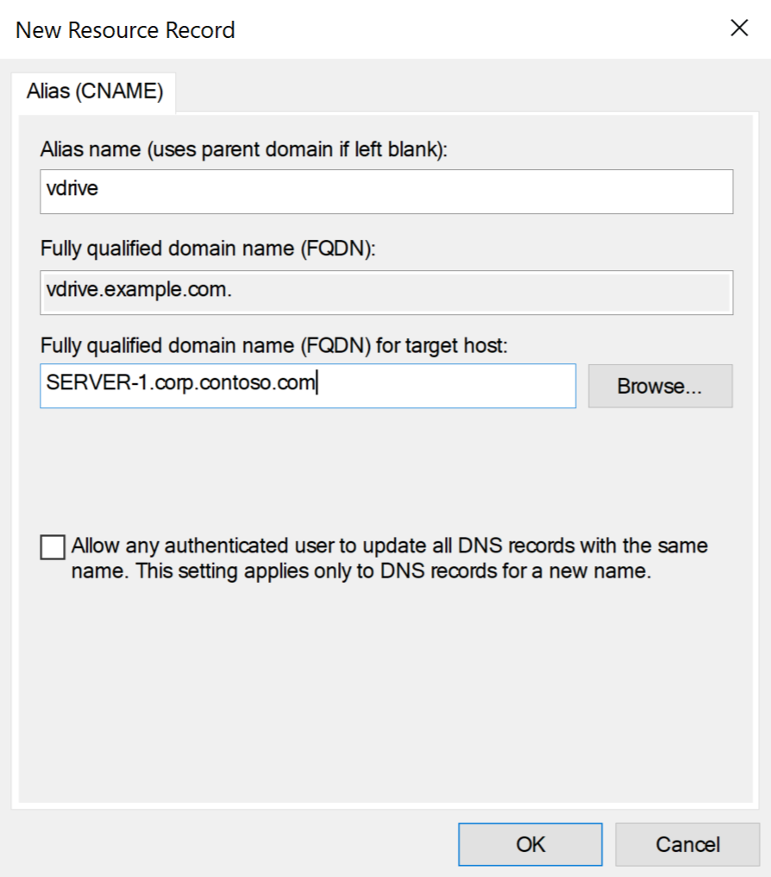Close the New Resource Record dialog
Image resolution: width=771 pixels, height=877 pixels.
pos(739,28)
